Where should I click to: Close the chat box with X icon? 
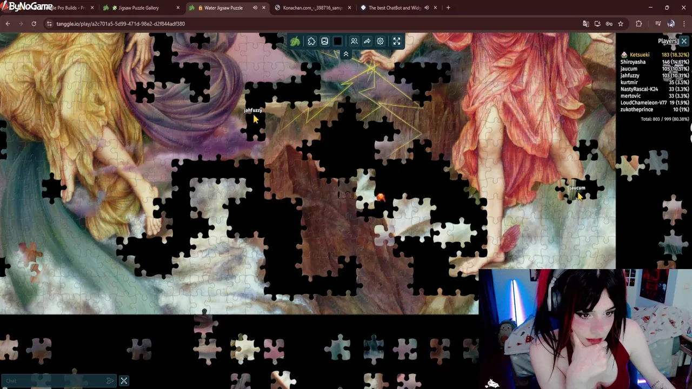click(x=124, y=381)
